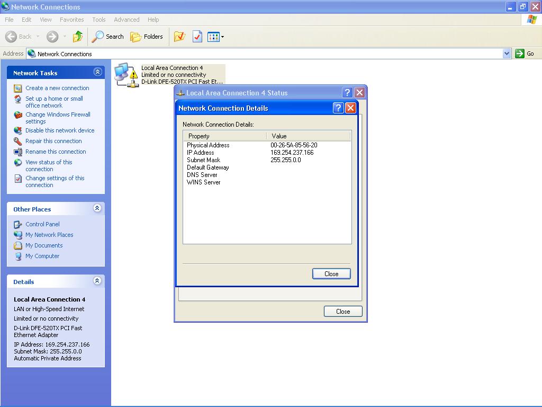542x407 pixels.
Task: Open the address bar dropdown arrow
Action: (507, 54)
